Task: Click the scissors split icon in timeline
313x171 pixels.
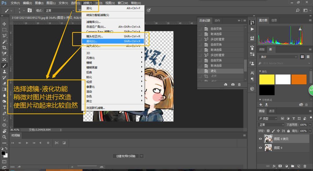Action: tap(57, 143)
